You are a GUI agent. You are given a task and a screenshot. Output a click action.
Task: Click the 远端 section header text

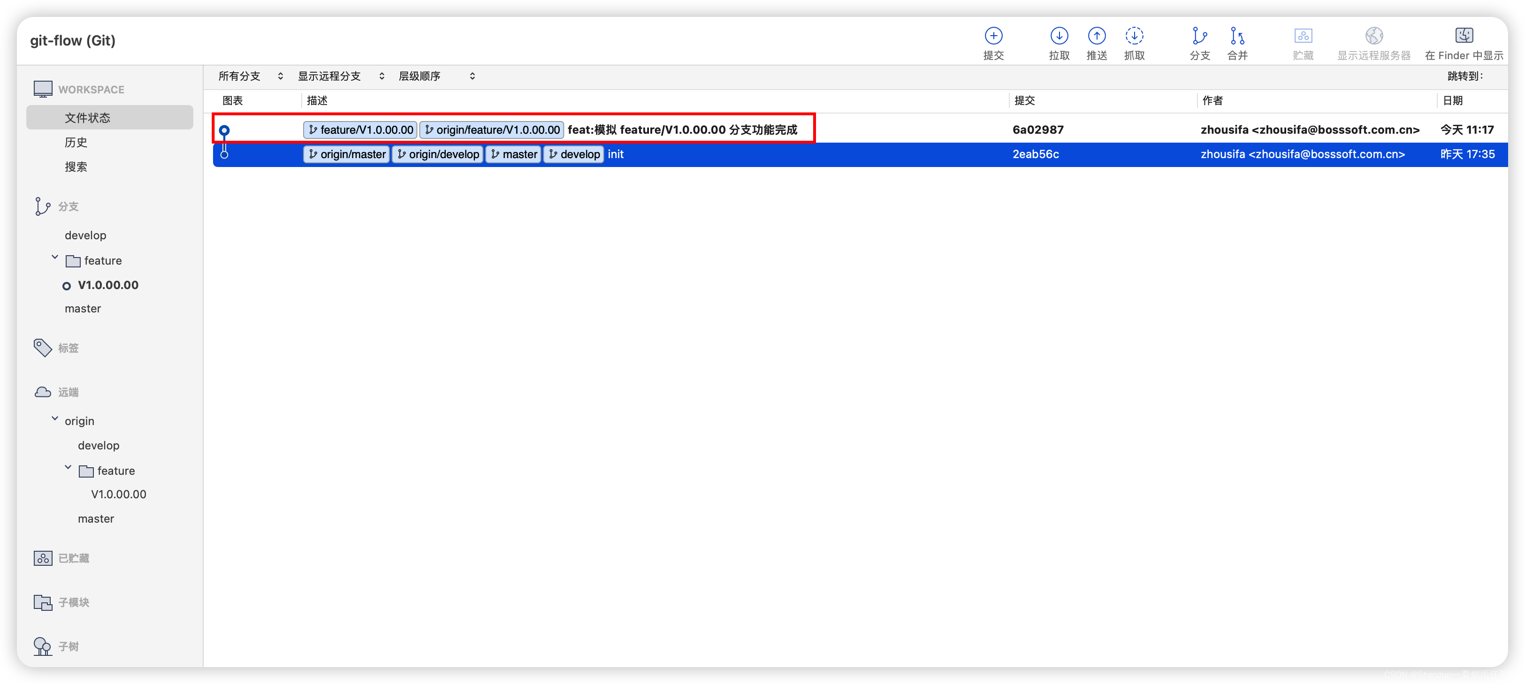68,392
